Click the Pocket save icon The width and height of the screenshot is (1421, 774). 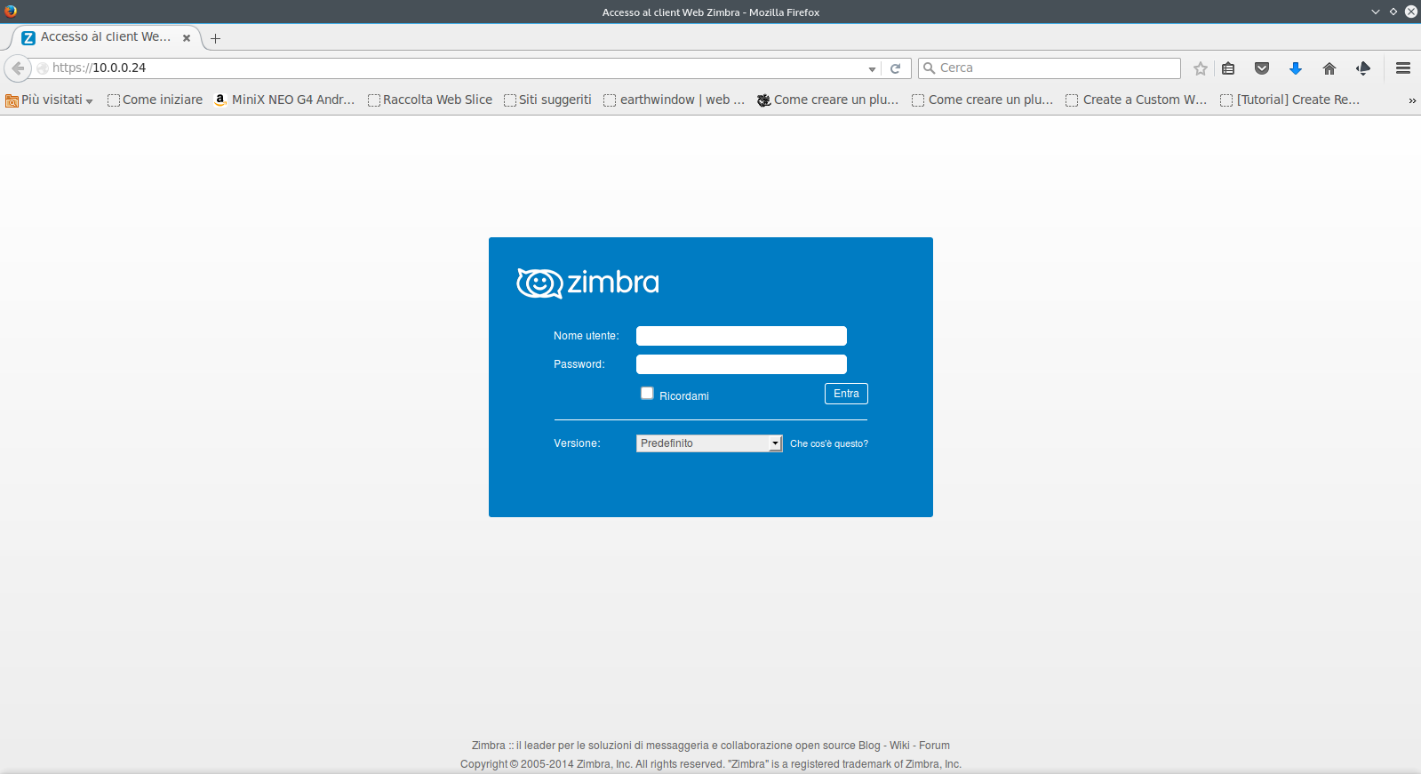tap(1262, 68)
